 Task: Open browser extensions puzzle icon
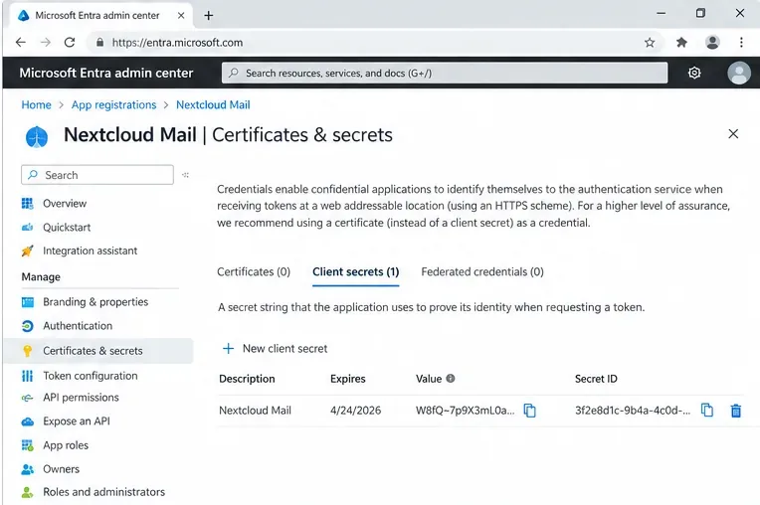click(681, 43)
